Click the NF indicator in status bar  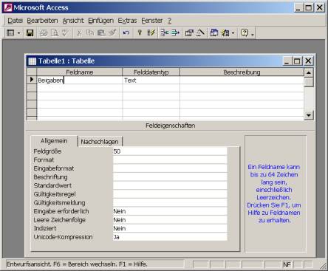coord(287,264)
